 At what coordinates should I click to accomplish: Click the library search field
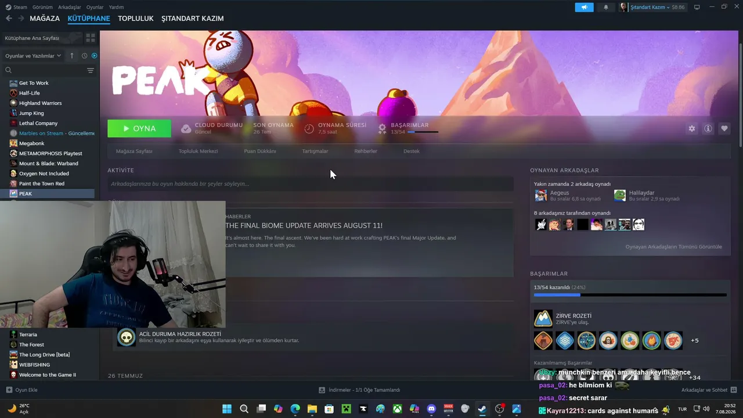tap(49, 70)
